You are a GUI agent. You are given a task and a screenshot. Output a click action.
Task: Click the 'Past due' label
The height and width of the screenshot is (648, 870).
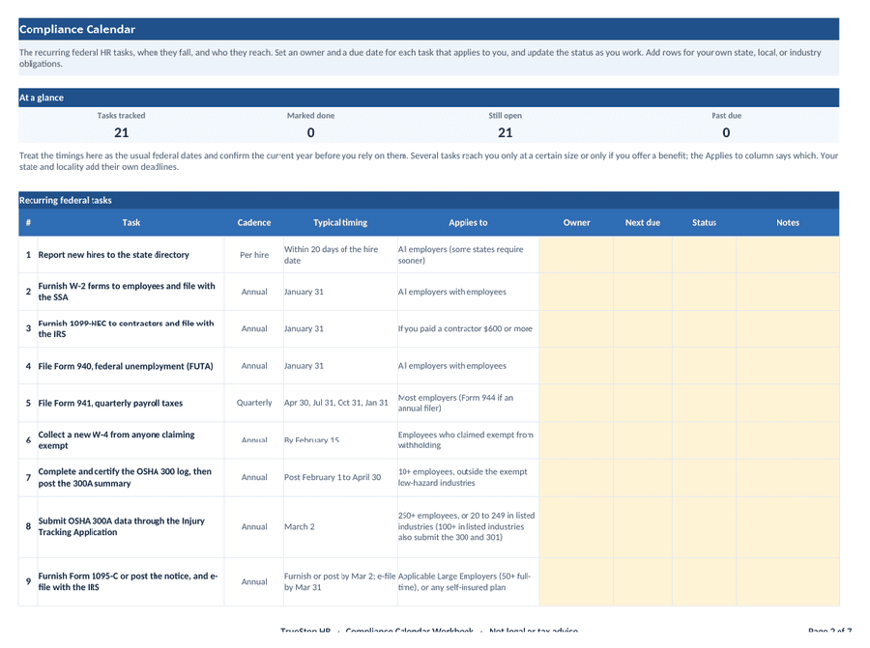point(726,115)
